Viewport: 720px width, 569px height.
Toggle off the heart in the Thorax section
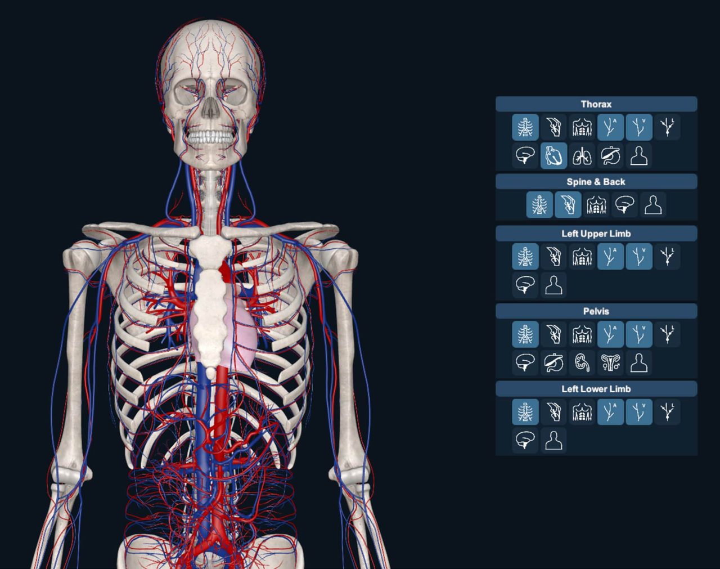coord(555,156)
